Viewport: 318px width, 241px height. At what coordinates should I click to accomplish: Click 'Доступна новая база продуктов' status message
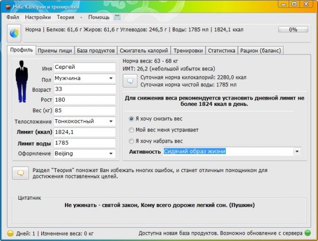220,233
